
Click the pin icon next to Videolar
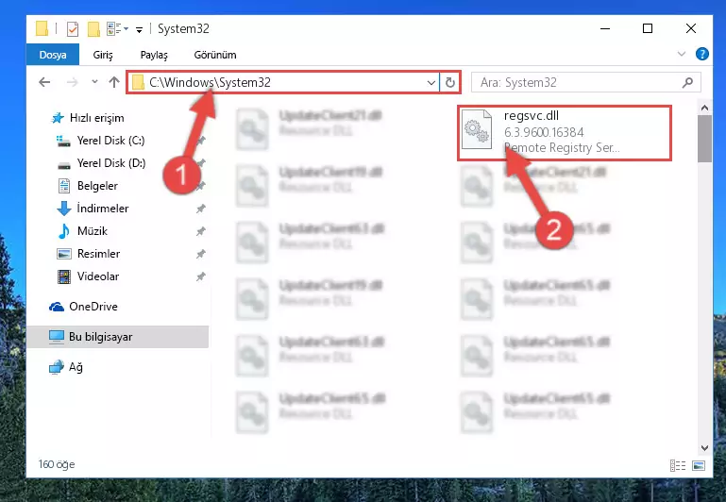point(200,276)
